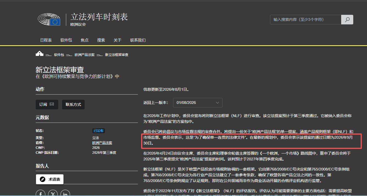Image resolution: width=367 pixels, height=196 pixels.
Task: Click the 动作 section heading
Action: click(x=40, y=89)
